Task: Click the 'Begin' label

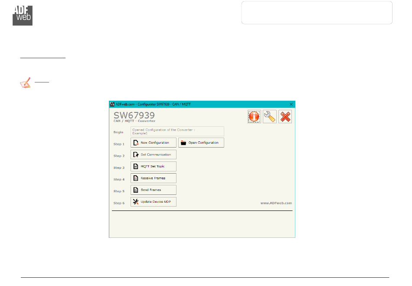Action: tap(118, 132)
